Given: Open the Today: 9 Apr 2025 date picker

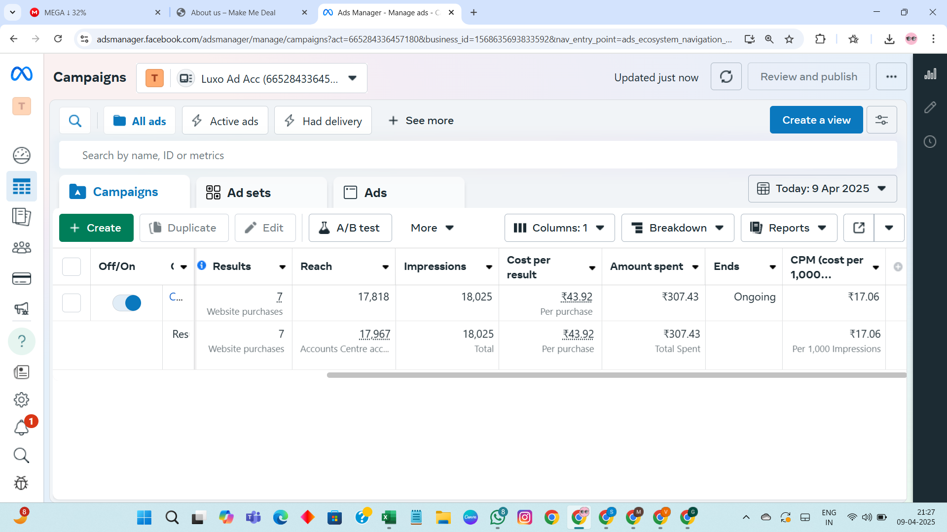Looking at the screenshot, I should pos(822,189).
